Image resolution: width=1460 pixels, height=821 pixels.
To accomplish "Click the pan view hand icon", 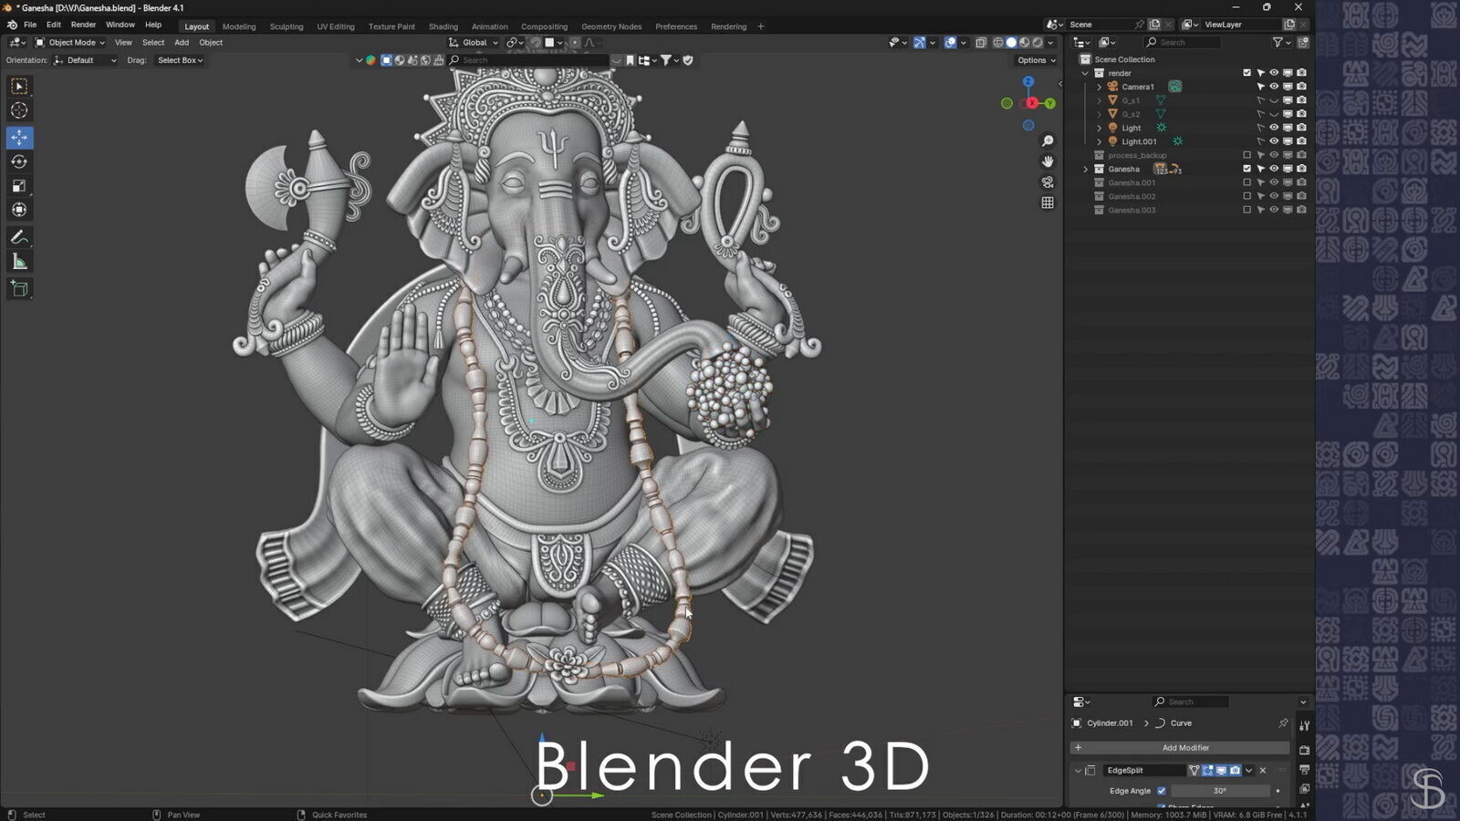I will pos(1048,161).
